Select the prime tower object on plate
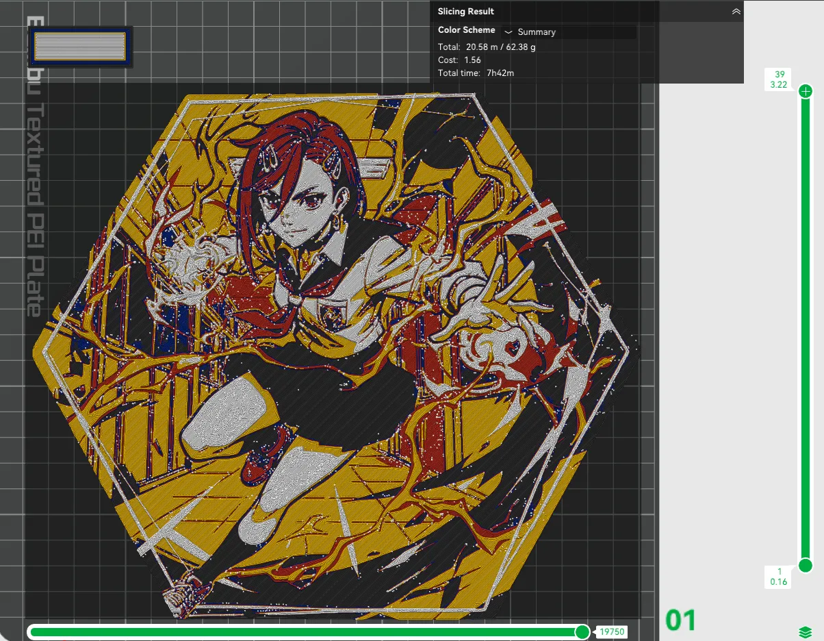This screenshot has width=824, height=641. point(81,47)
